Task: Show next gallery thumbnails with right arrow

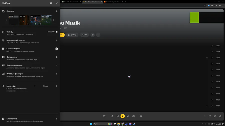Action: coord(54,20)
